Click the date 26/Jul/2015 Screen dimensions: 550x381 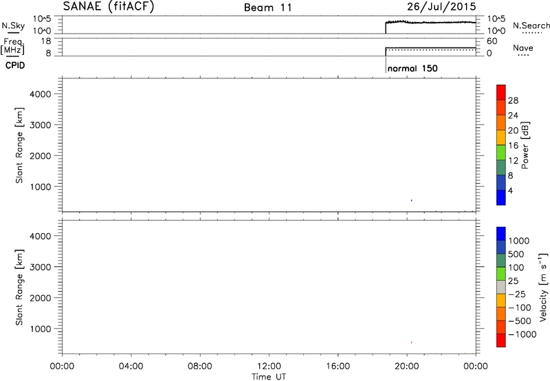(441, 6)
